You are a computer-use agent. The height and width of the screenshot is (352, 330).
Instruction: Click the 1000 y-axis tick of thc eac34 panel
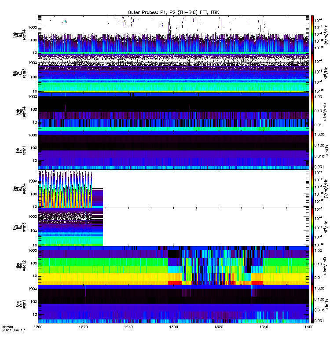tap(33, 181)
